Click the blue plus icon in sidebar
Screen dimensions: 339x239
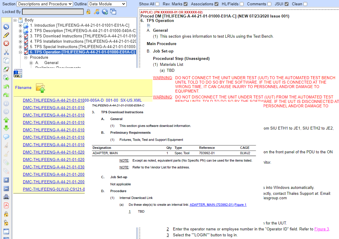6,180
